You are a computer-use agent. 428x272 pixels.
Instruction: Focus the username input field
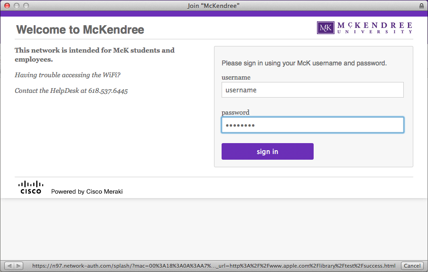(313, 90)
